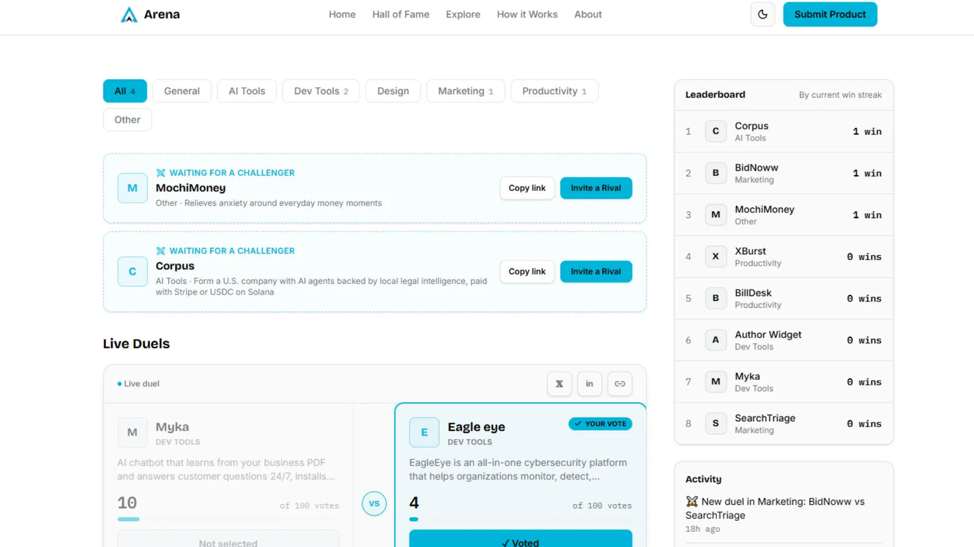Viewport: 974px width, 547px height.
Task: Click the Arena logo icon
Action: 129,15
